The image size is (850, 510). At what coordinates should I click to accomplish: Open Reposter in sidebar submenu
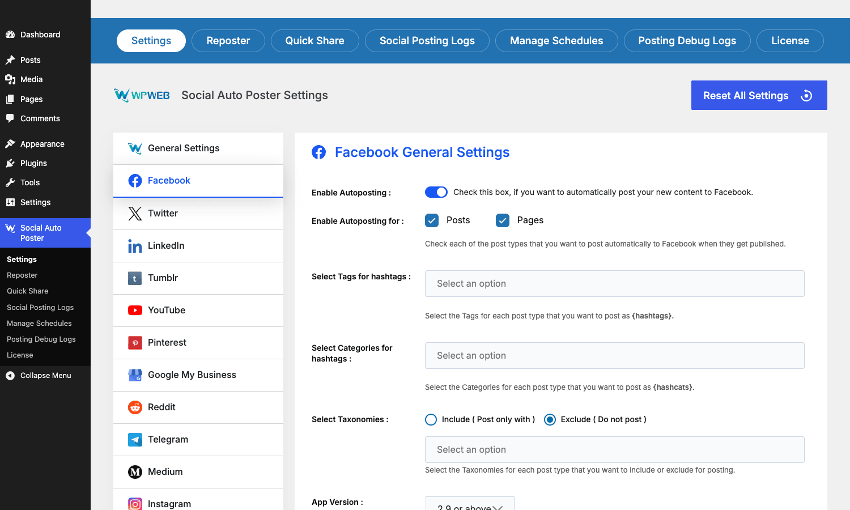22,275
